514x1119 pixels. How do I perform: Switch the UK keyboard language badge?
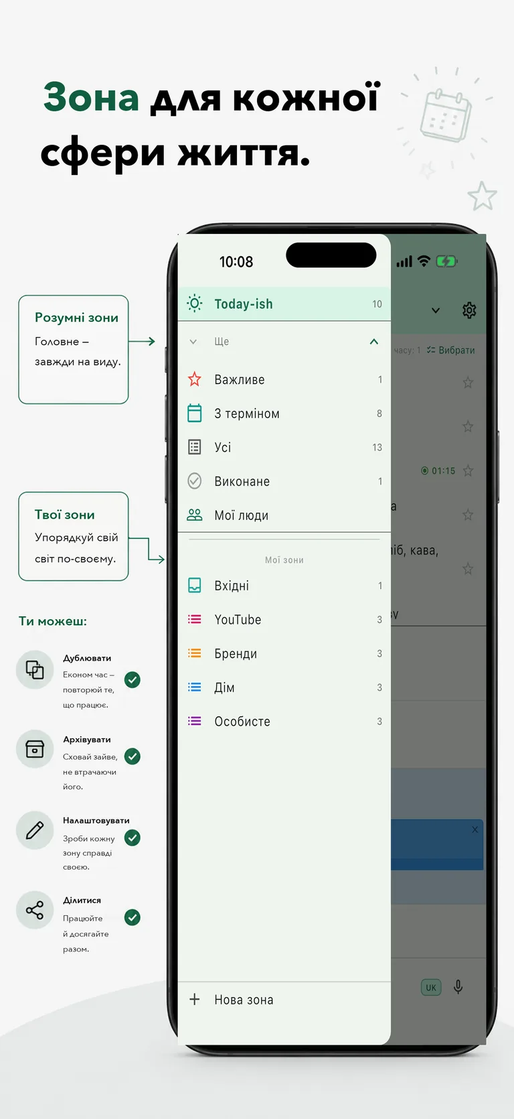(431, 988)
